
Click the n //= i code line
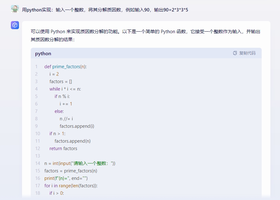pyautogui.click(x=66, y=119)
